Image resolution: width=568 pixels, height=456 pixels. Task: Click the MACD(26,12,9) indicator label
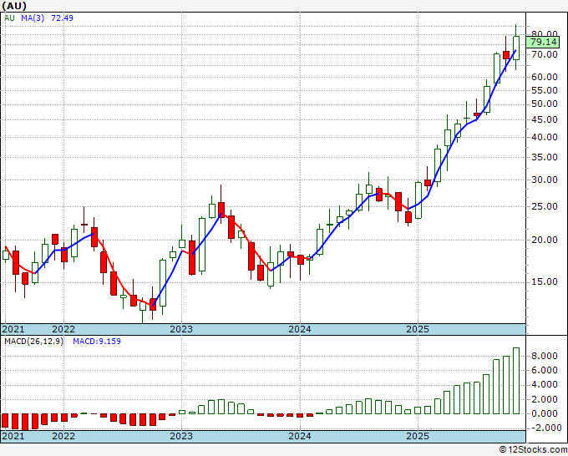click(x=33, y=342)
